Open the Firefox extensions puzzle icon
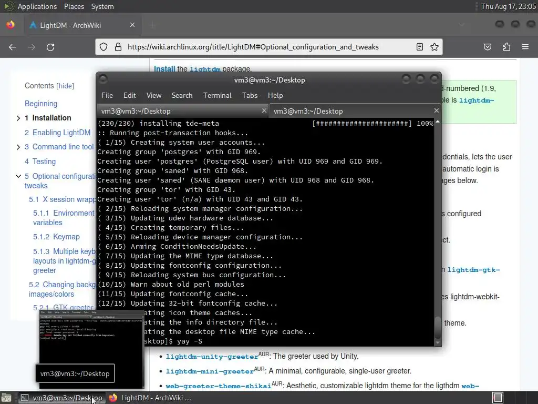The image size is (538, 404). tap(506, 47)
